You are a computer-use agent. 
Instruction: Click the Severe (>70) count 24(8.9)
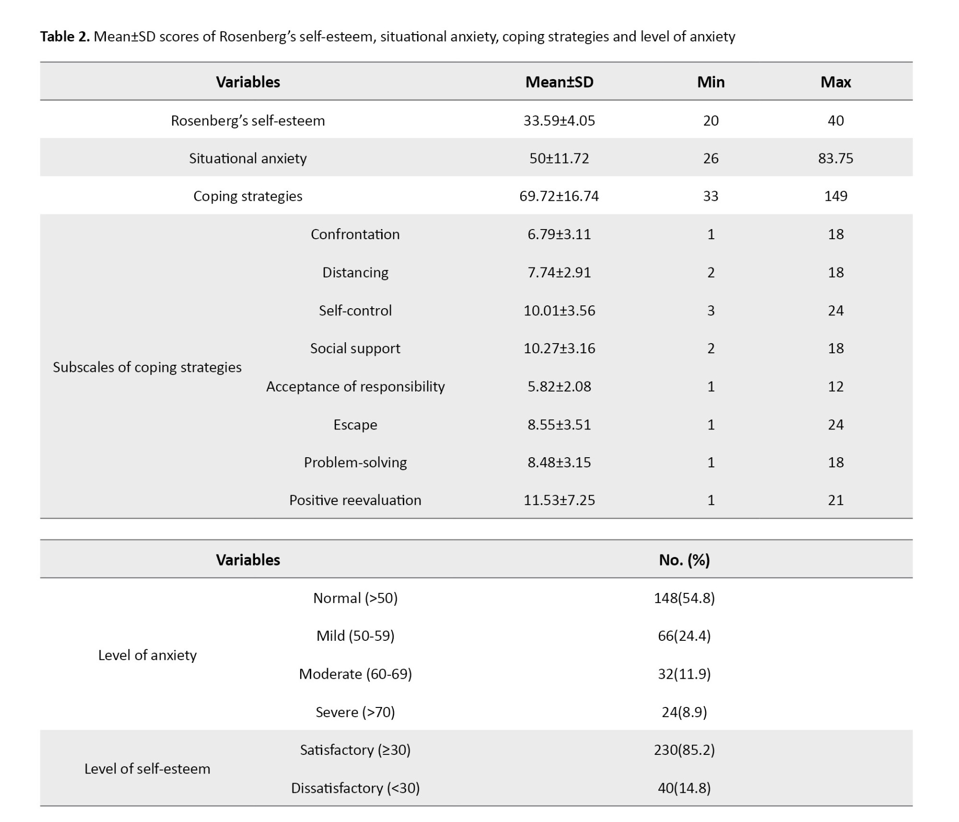(684, 712)
